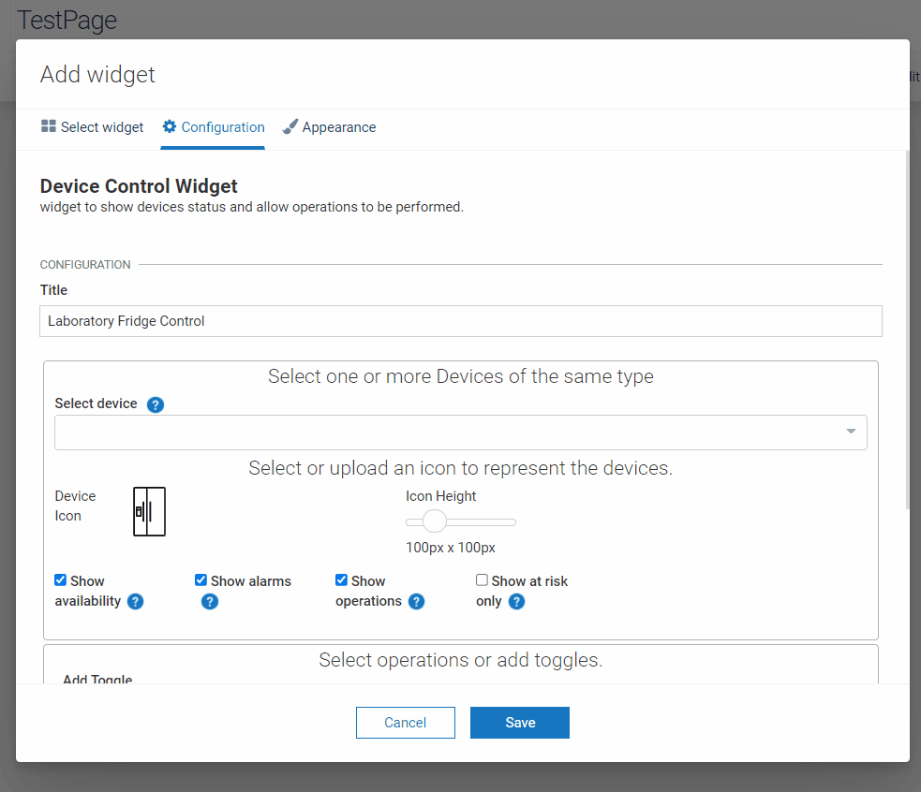Uncheck the Show availability checkbox
This screenshot has width=921, height=792.
pos(61,580)
